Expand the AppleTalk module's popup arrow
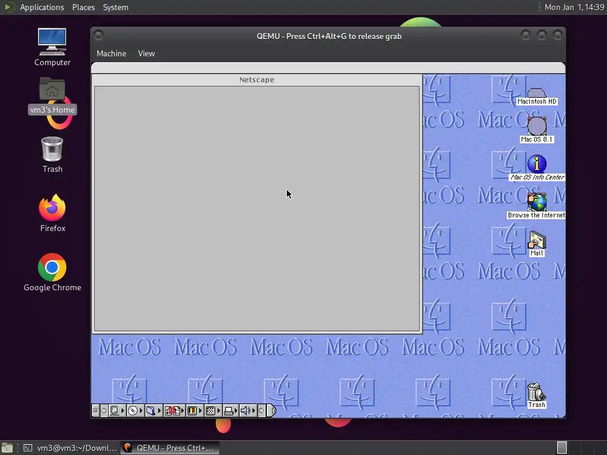The image size is (607, 455). (123, 411)
